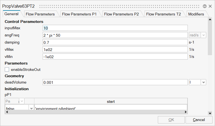The width and height of the screenshot is (215, 126).
Task: Open the Flow Parameters P1 tab
Action: [79, 14]
